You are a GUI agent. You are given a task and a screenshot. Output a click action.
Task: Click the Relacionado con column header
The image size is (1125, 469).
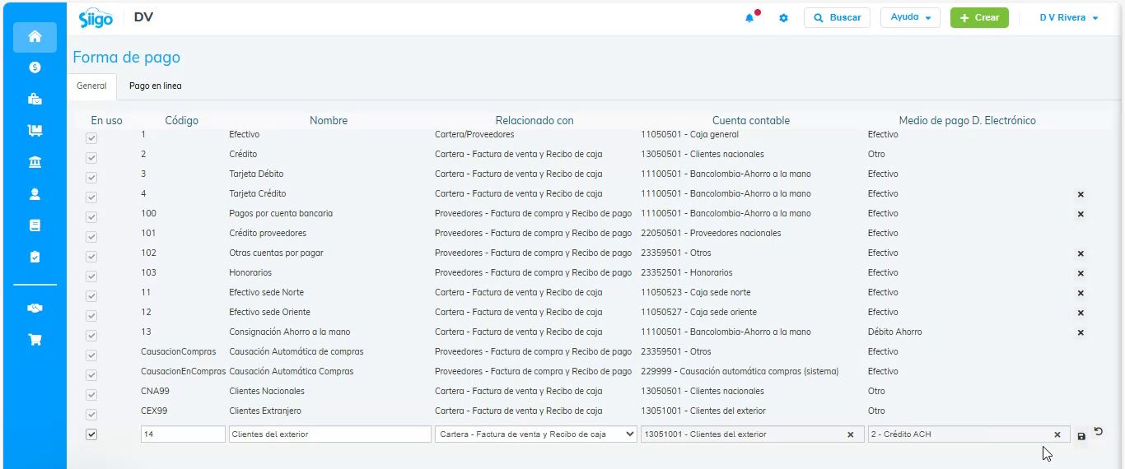click(x=534, y=120)
